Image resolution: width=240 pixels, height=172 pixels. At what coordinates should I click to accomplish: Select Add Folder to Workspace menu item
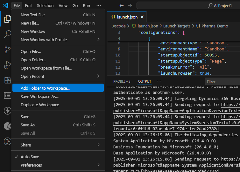point(45,88)
